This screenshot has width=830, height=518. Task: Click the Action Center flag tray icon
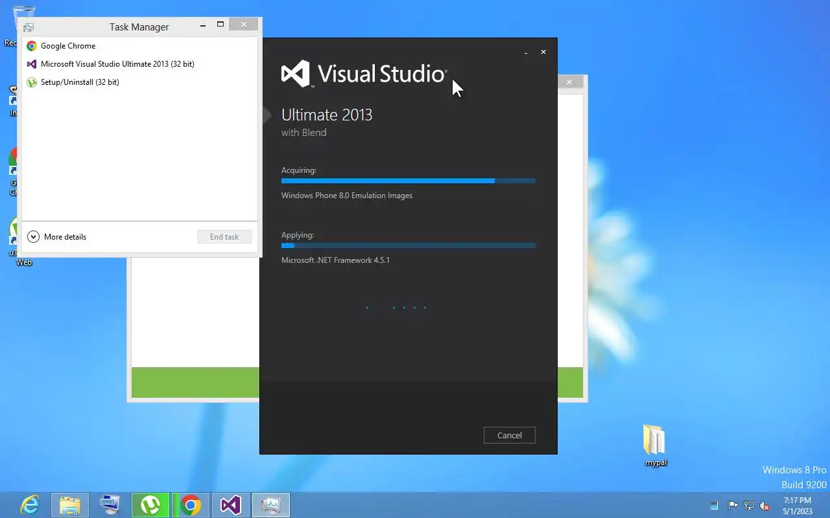point(733,506)
